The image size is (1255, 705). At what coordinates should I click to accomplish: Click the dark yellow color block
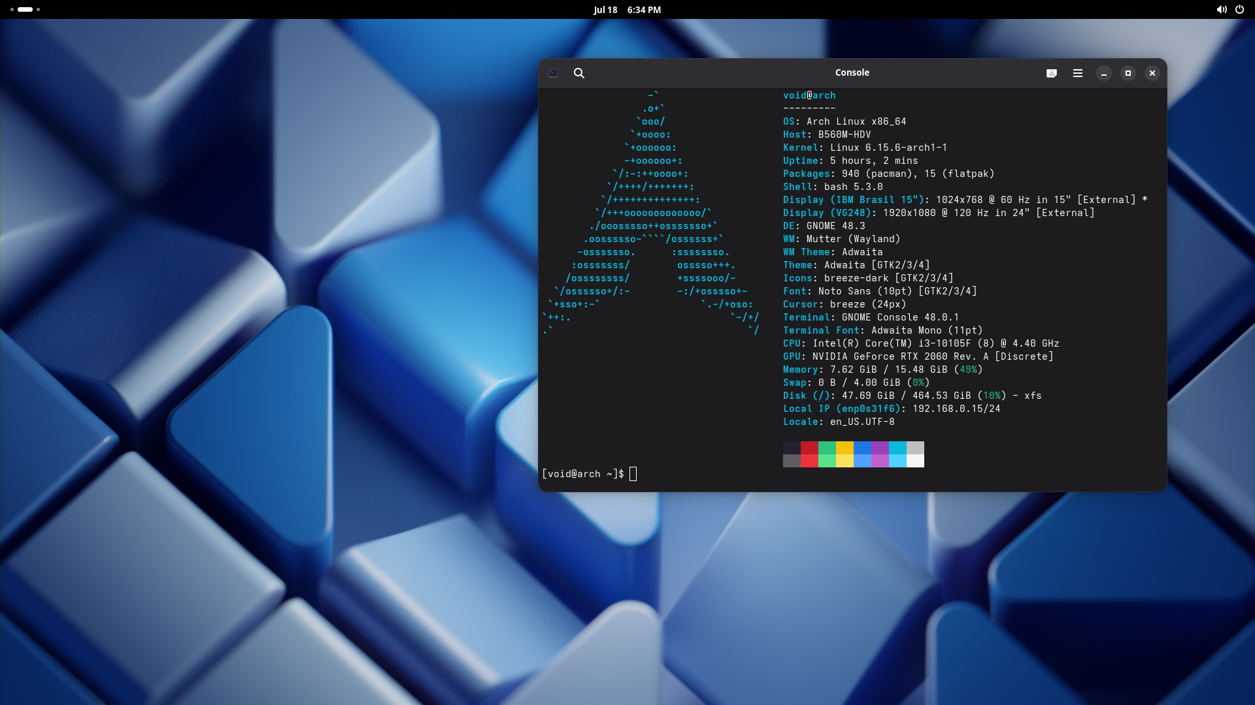pos(845,447)
